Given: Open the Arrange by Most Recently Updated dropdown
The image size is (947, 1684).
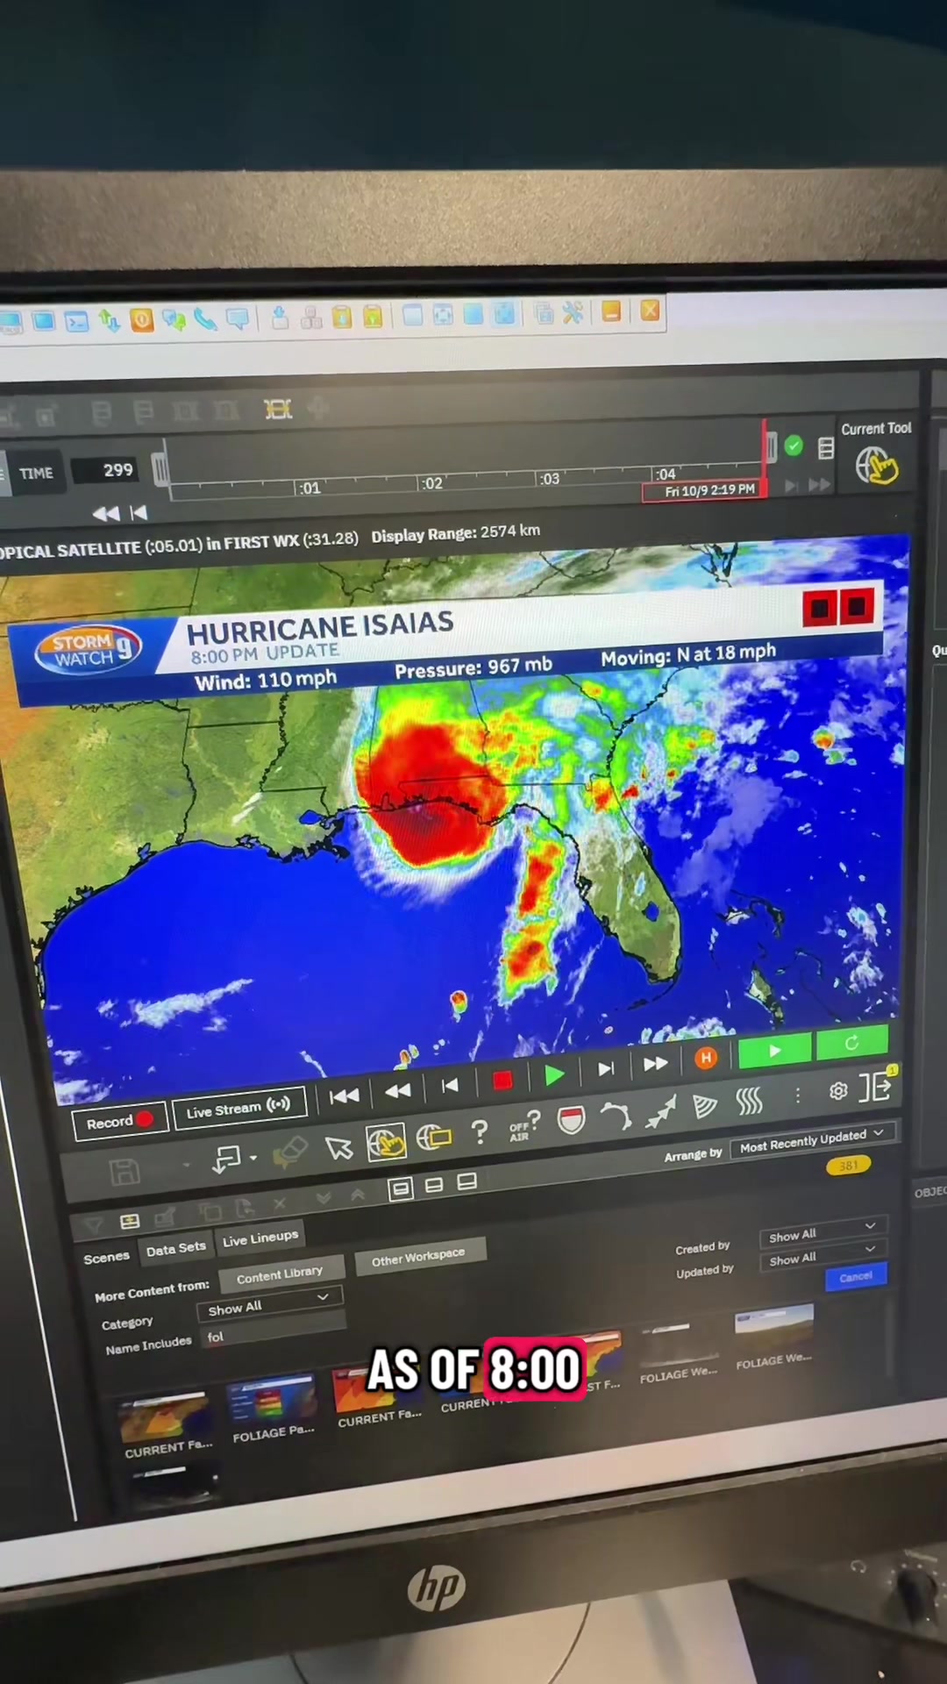Looking at the screenshot, I should (x=812, y=1139).
